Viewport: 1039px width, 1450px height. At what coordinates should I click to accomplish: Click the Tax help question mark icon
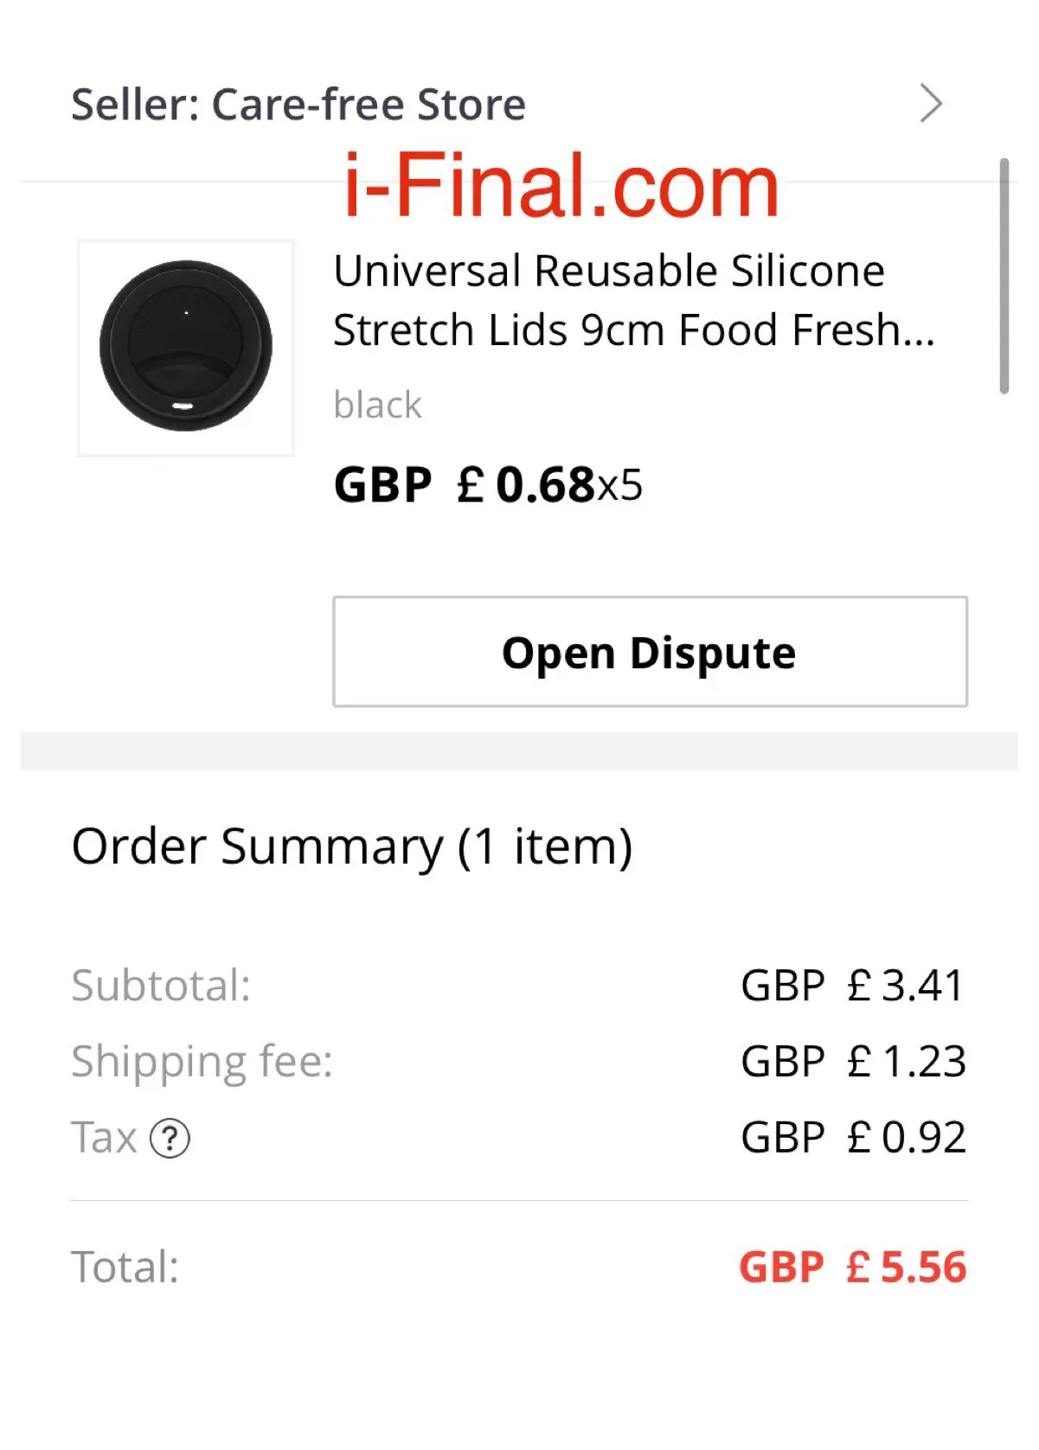pyautogui.click(x=170, y=1138)
